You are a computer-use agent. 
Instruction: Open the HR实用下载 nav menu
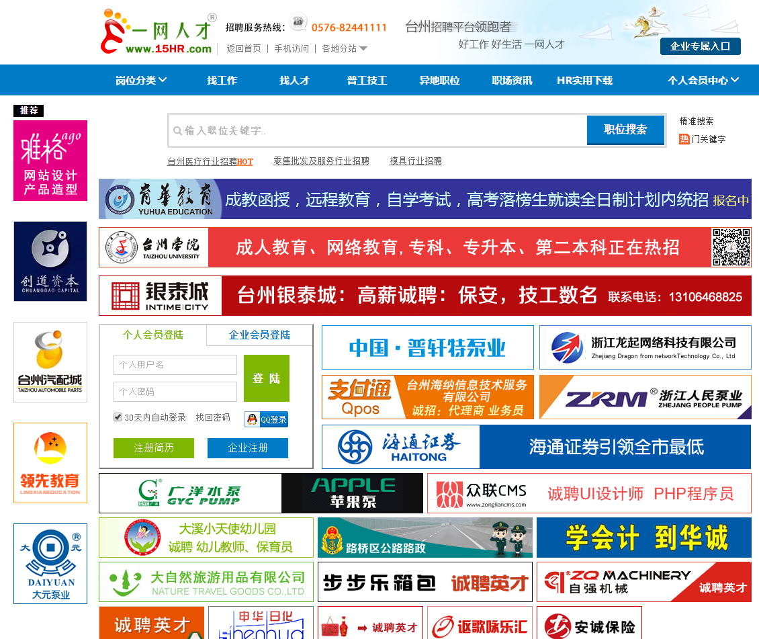pos(585,81)
